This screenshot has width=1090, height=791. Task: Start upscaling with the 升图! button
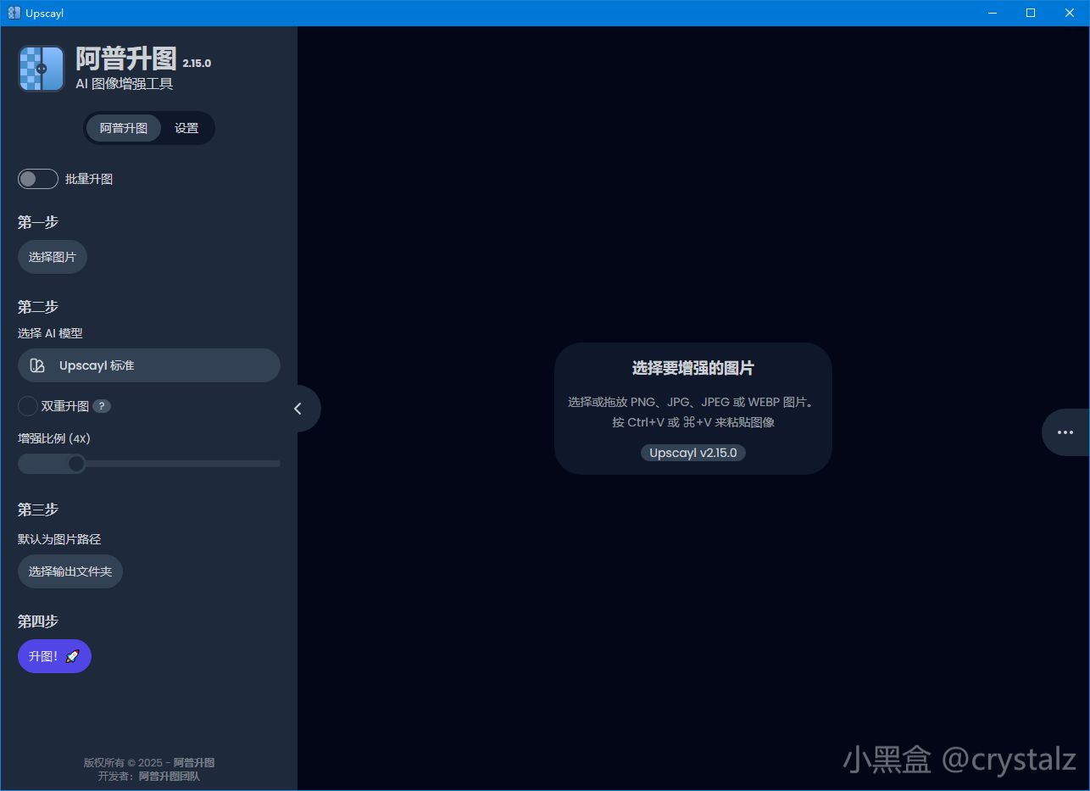click(54, 656)
